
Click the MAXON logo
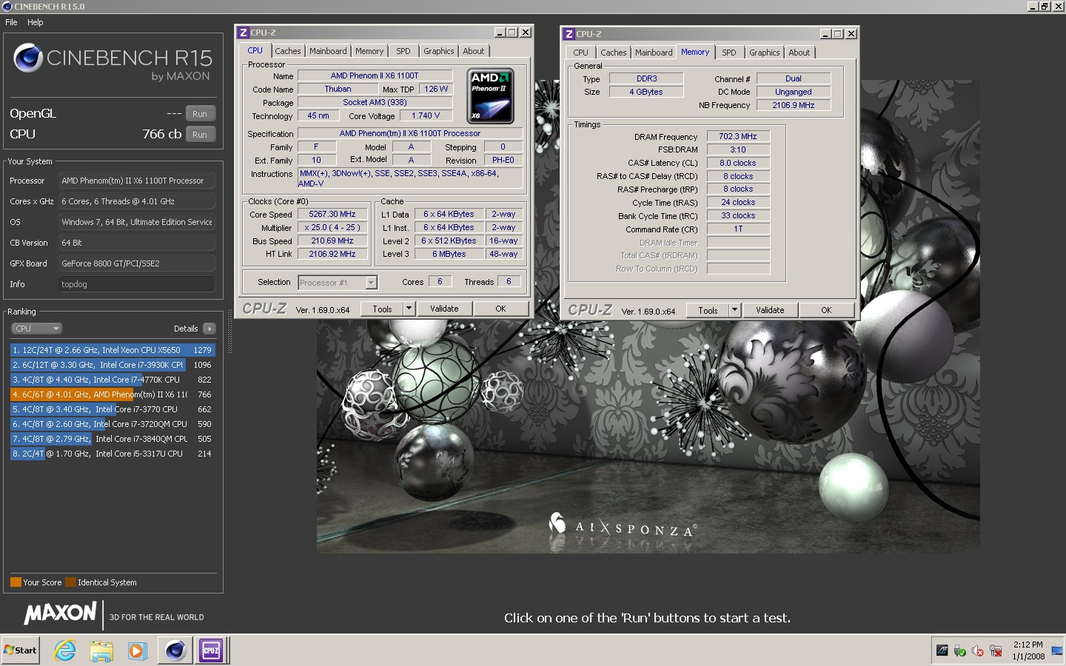tap(60, 613)
